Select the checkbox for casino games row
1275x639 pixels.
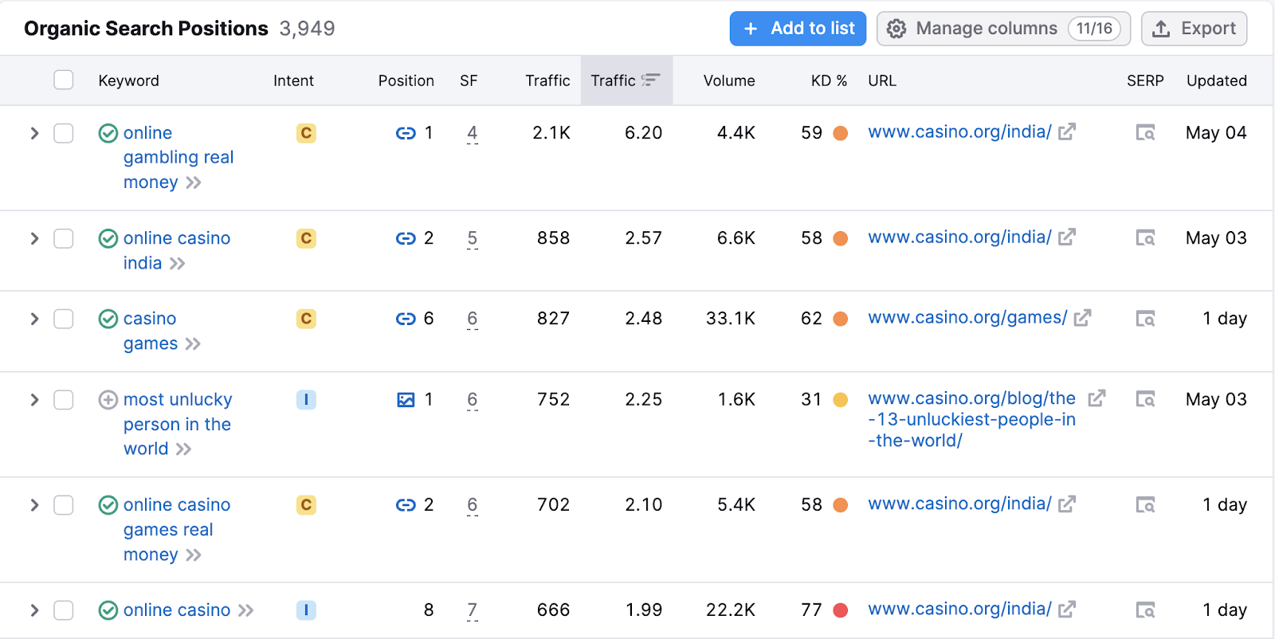click(x=64, y=319)
